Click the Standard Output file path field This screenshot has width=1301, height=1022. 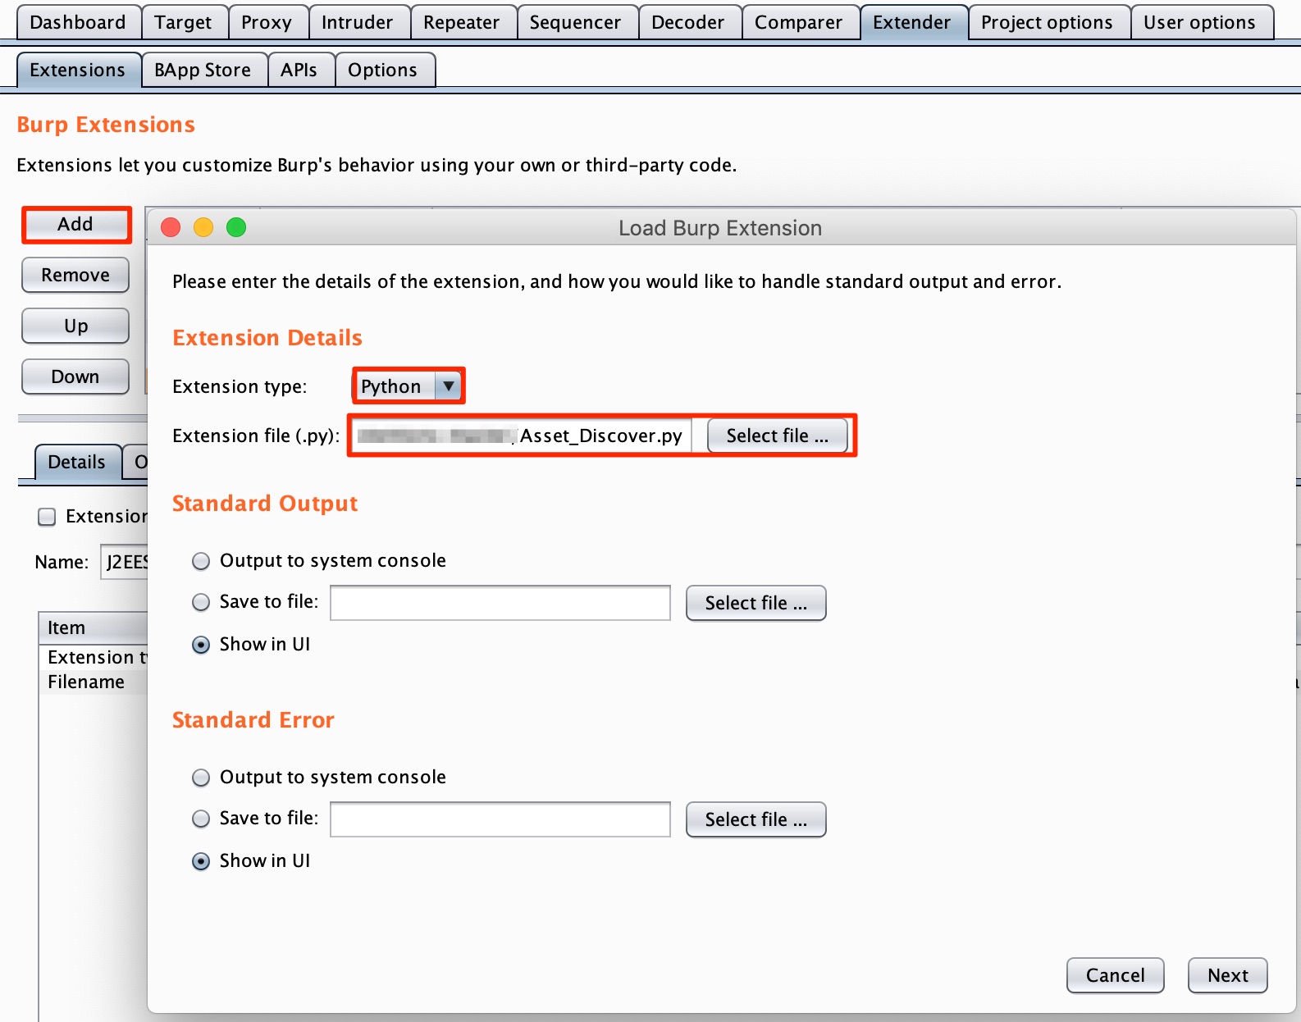coord(500,603)
